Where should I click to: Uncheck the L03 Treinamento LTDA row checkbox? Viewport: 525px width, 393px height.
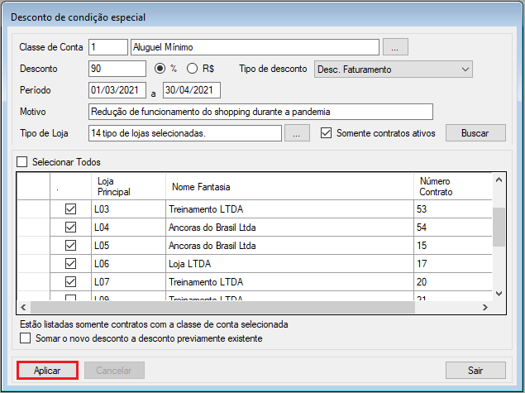70,209
